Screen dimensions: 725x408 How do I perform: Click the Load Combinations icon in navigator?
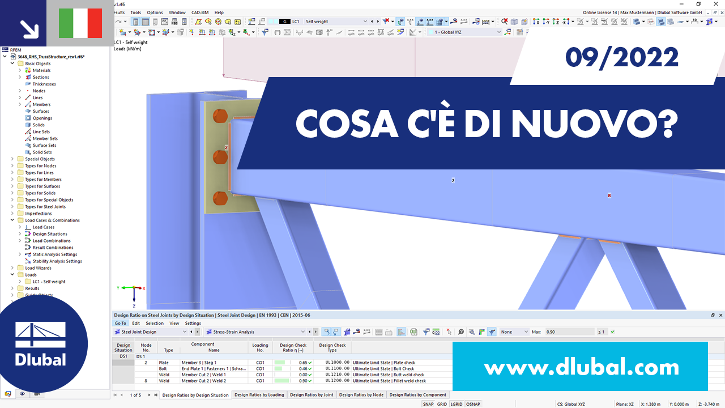[28, 241]
